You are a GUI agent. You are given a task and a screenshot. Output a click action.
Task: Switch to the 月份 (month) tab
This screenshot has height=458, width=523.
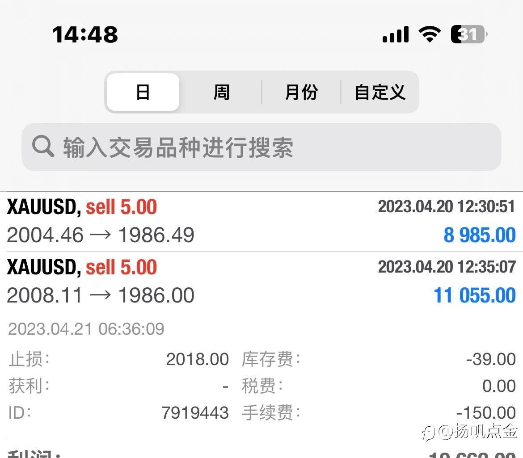click(x=301, y=92)
